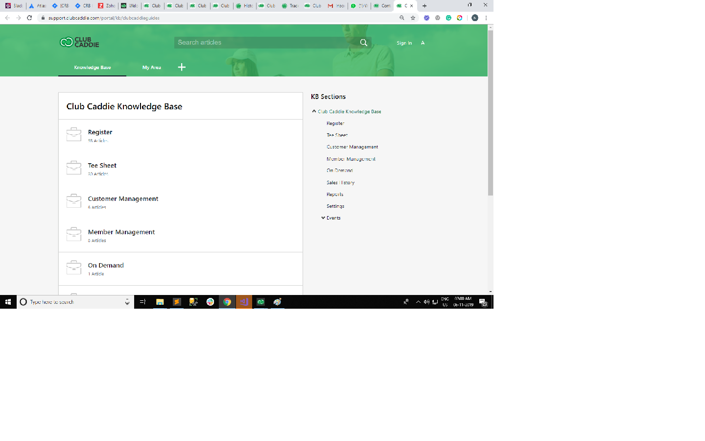Click the browser address bar URL
This screenshot has width=705, height=441.
(x=104, y=18)
